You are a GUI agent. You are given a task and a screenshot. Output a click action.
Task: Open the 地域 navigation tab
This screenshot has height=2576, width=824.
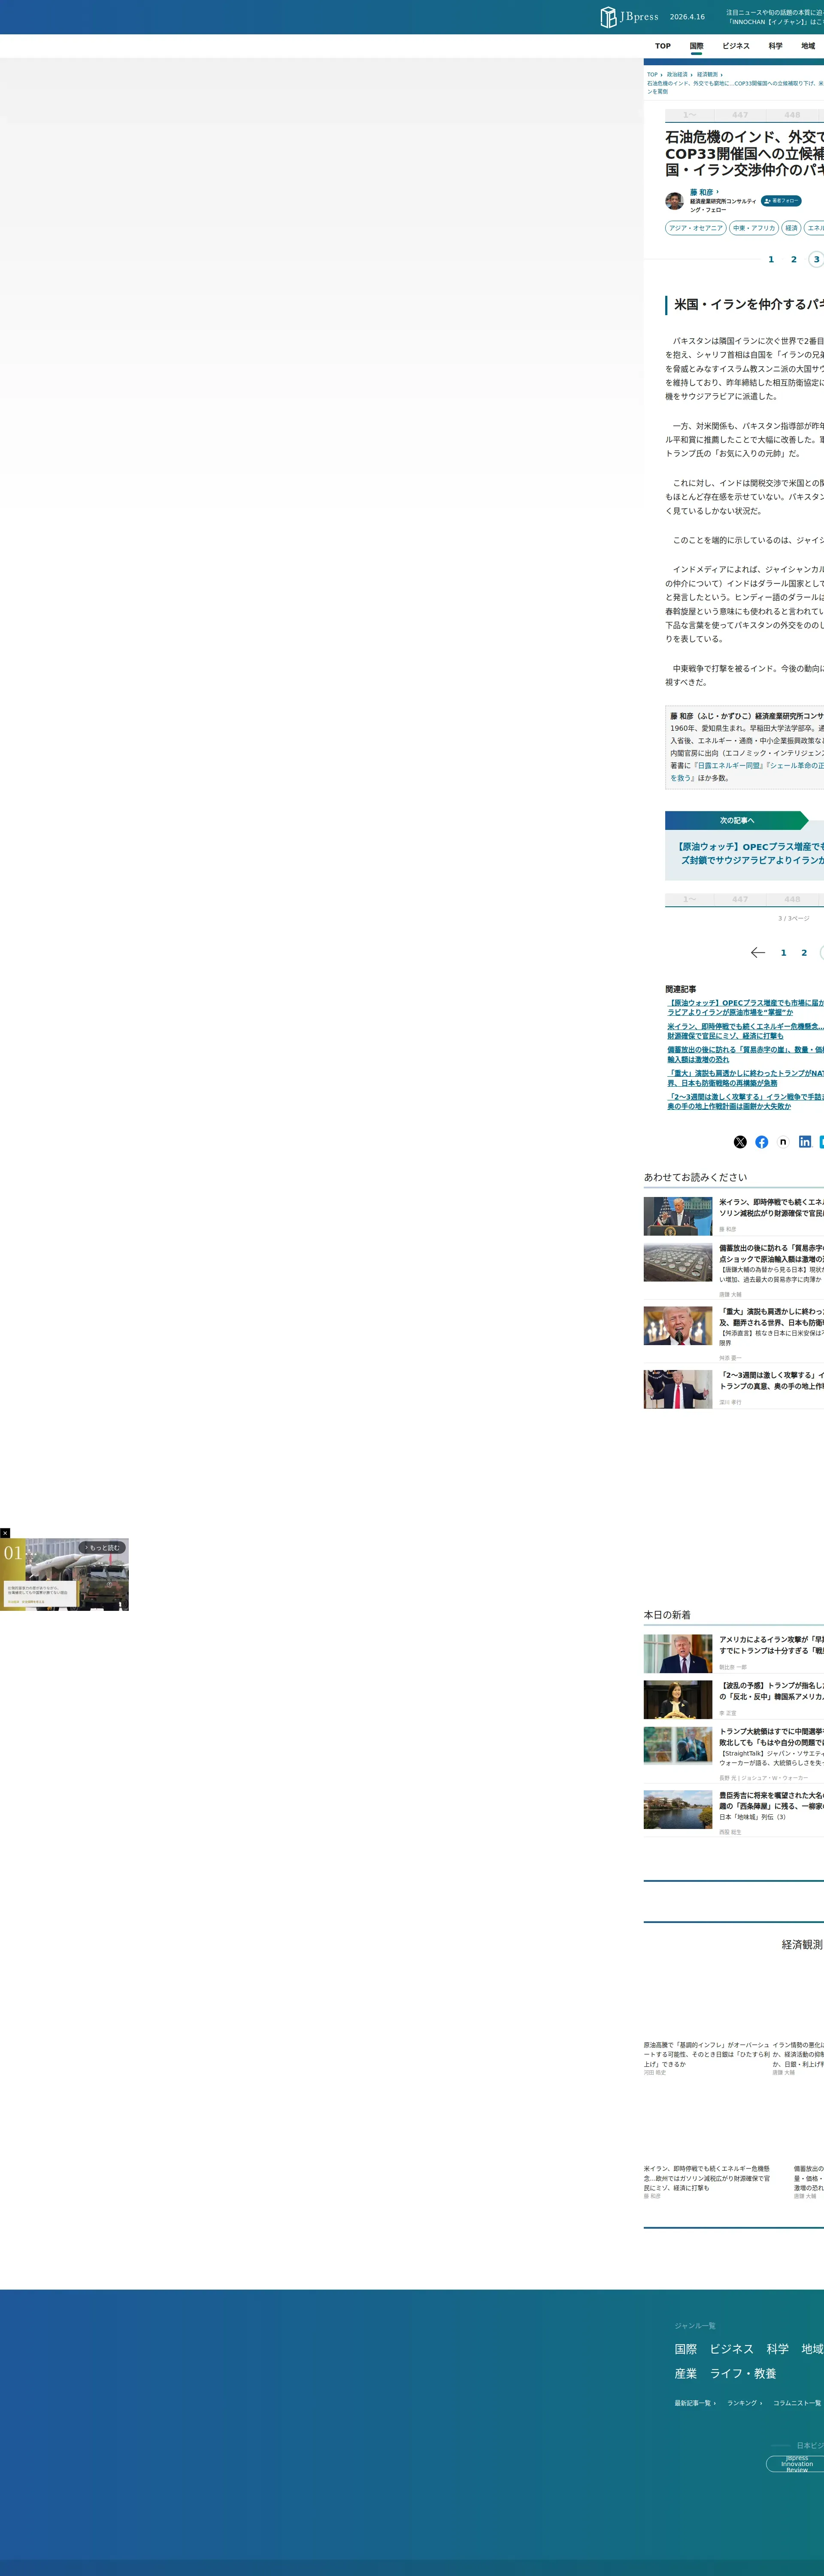click(808, 46)
